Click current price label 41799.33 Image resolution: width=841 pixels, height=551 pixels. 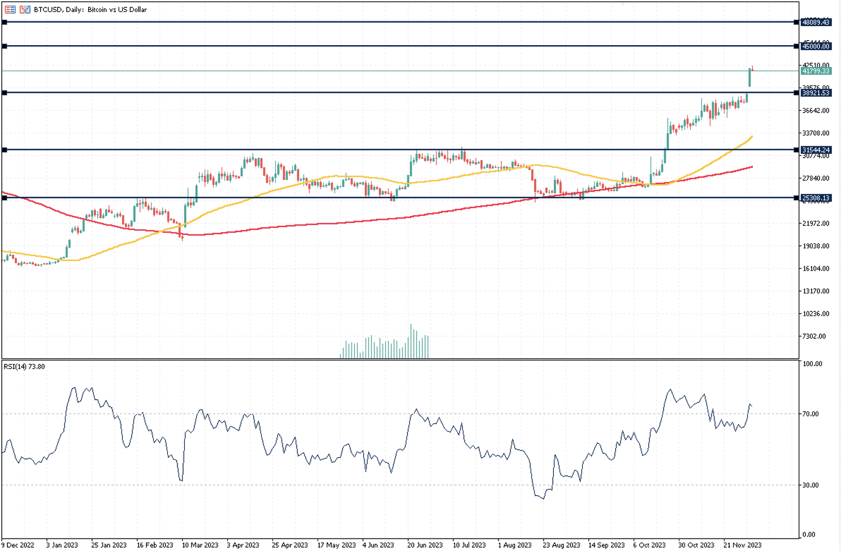coord(816,71)
